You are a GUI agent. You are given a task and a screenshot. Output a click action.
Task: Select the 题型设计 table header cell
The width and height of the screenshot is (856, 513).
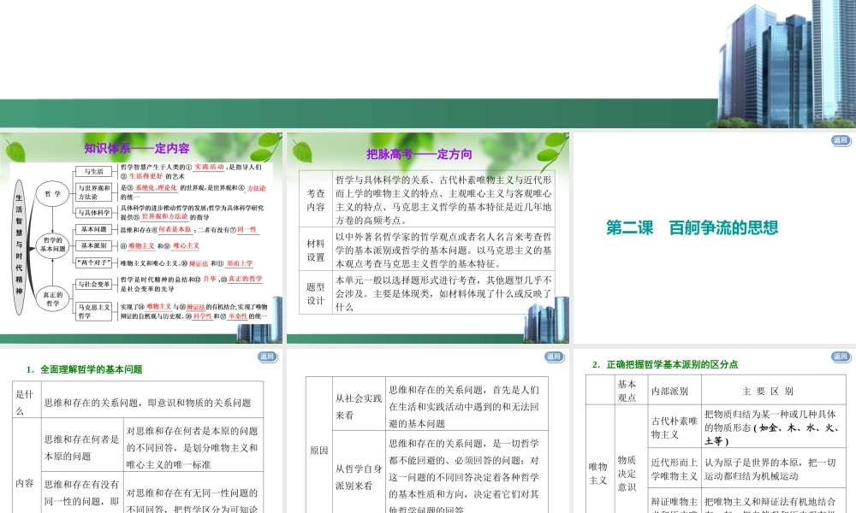point(316,293)
